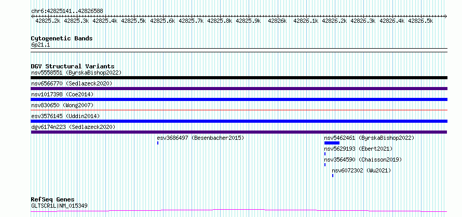Click the nsv3564590 (Chaisson2019) label
Screen dimensions: 462x217
click(x=363, y=160)
